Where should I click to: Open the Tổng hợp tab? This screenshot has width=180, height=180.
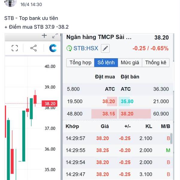(80, 63)
